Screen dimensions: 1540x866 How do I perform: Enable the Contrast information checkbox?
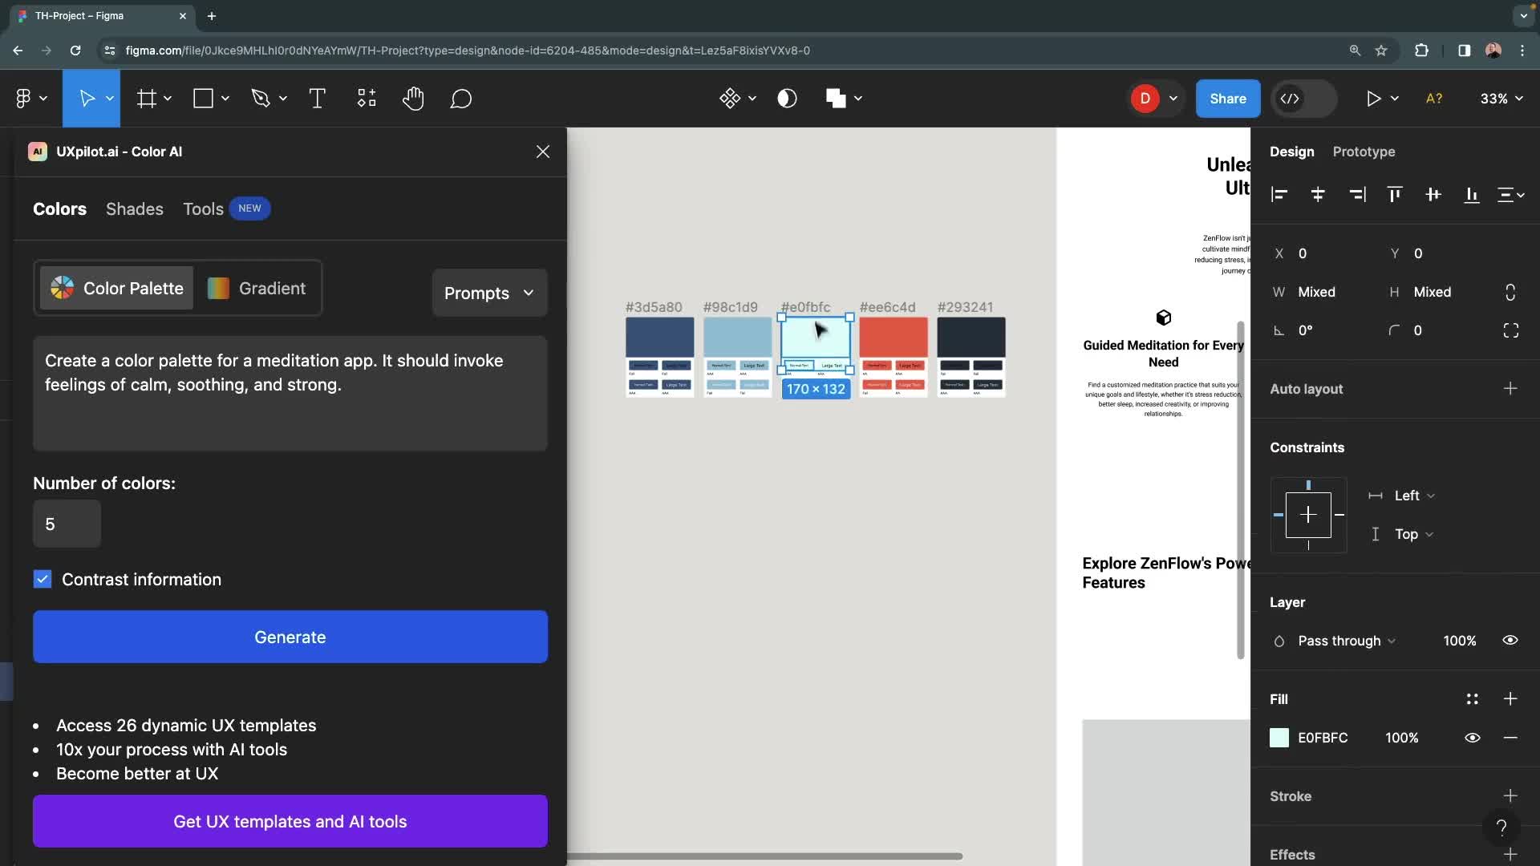click(43, 579)
